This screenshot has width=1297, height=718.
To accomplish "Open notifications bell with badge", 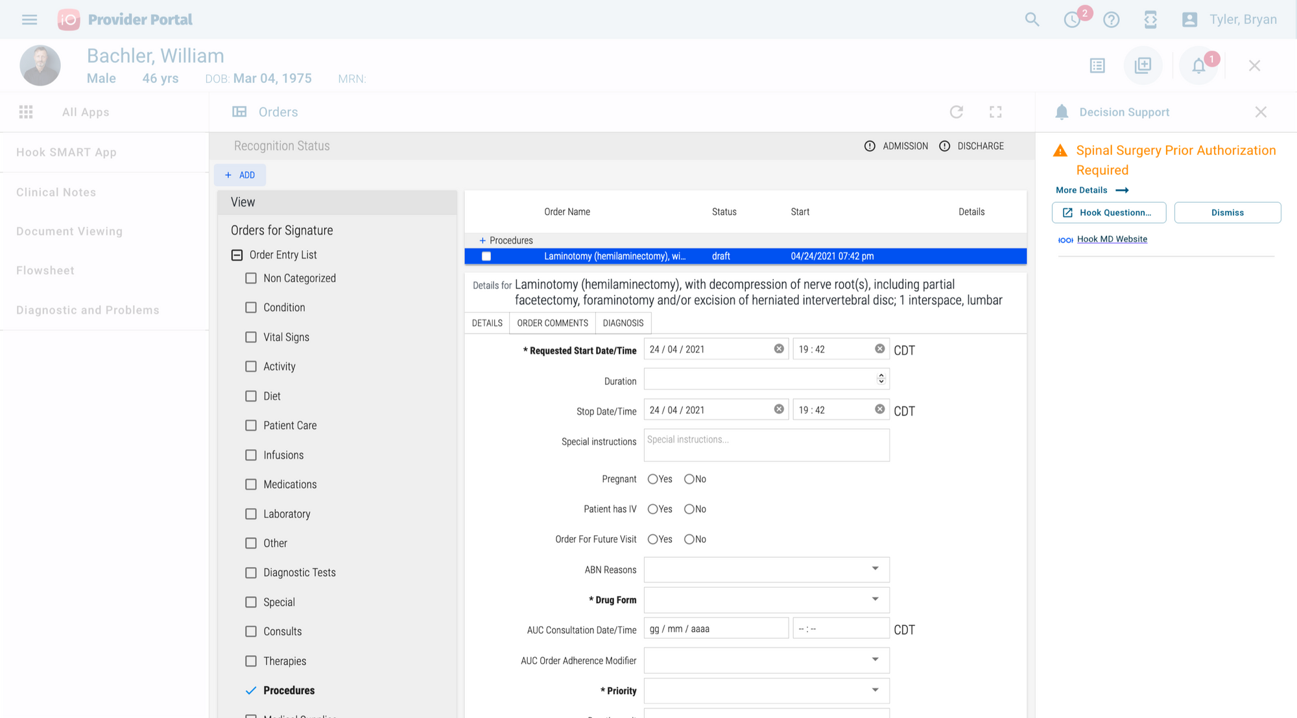I will 1199,65.
